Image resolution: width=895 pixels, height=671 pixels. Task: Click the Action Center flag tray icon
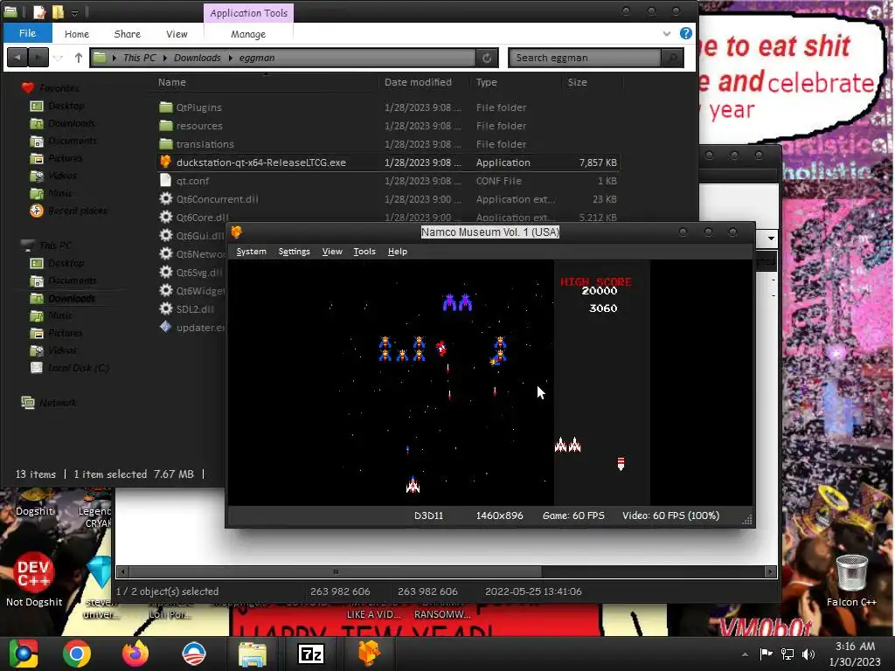766,654
